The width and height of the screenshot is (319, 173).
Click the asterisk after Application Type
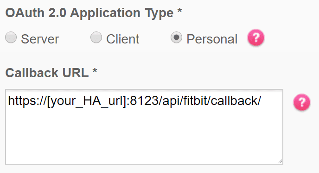[179, 11]
